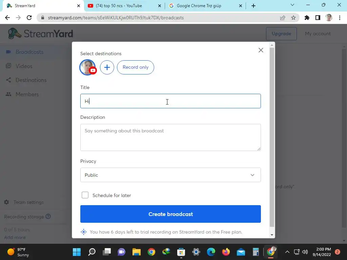Click the share page icon in address bar

(282, 18)
